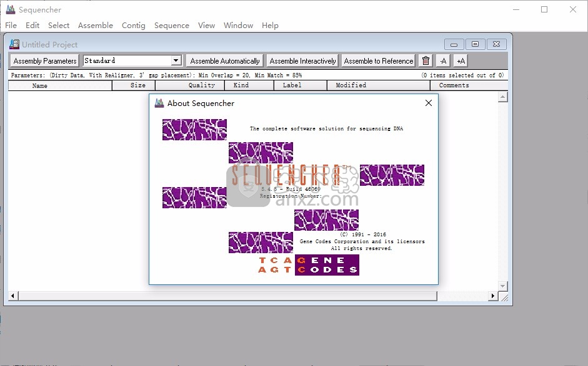The height and width of the screenshot is (366, 588).
Task: Close the main Sequencher application window
Action: (x=573, y=9)
